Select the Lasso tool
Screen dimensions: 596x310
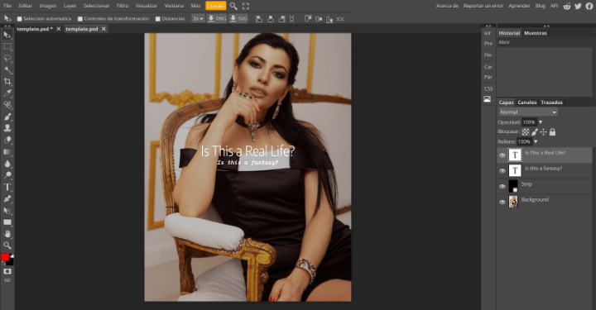7,59
